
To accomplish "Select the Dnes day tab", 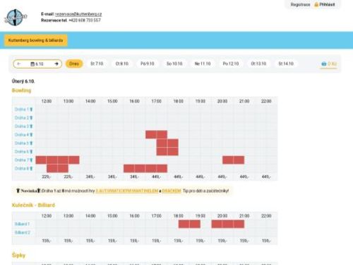I will [x=74, y=64].
